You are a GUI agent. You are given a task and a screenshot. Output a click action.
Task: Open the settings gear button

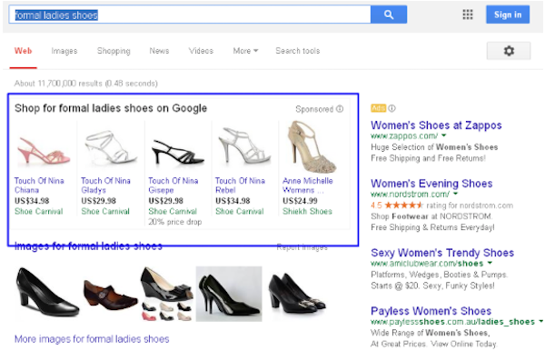pyautogui.click(x=509, y=51)
